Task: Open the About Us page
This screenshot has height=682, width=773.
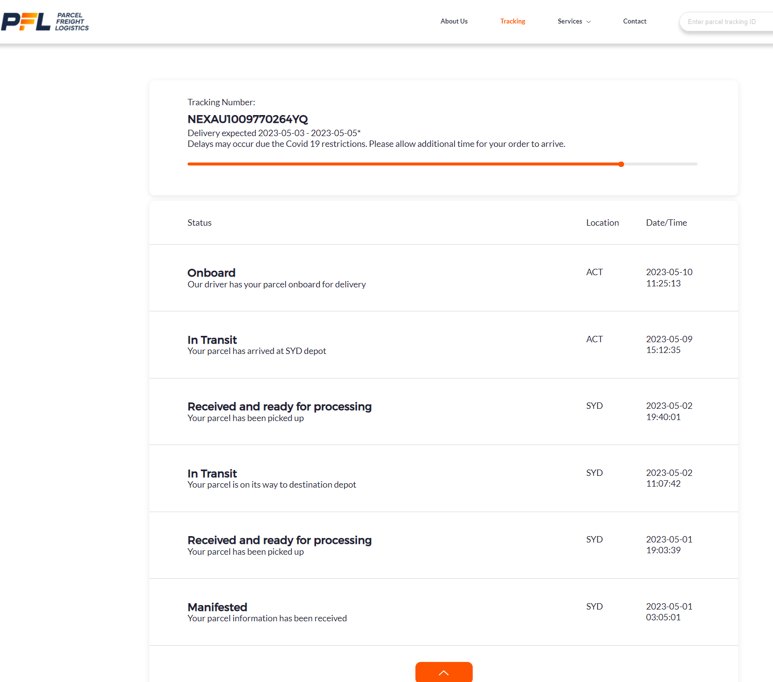Action: (454, 21)
